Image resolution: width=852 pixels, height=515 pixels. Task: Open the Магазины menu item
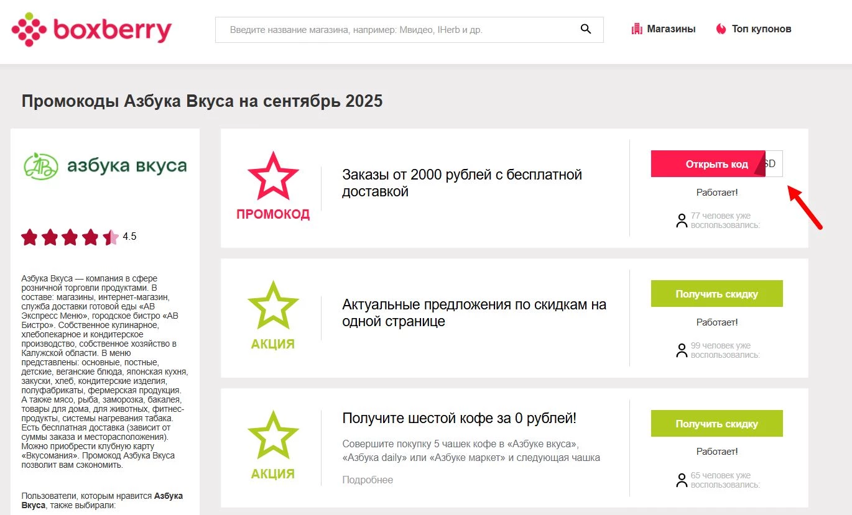[x=672, y=29]
